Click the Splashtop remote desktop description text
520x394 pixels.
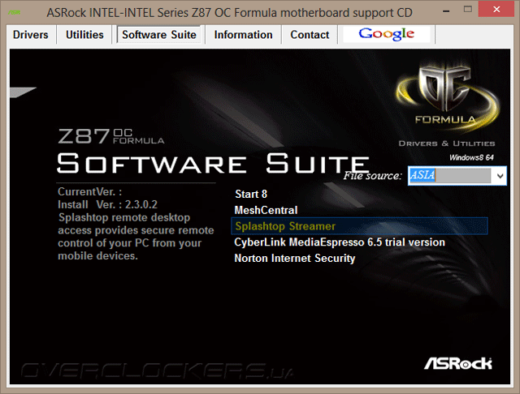coord(136,237)
